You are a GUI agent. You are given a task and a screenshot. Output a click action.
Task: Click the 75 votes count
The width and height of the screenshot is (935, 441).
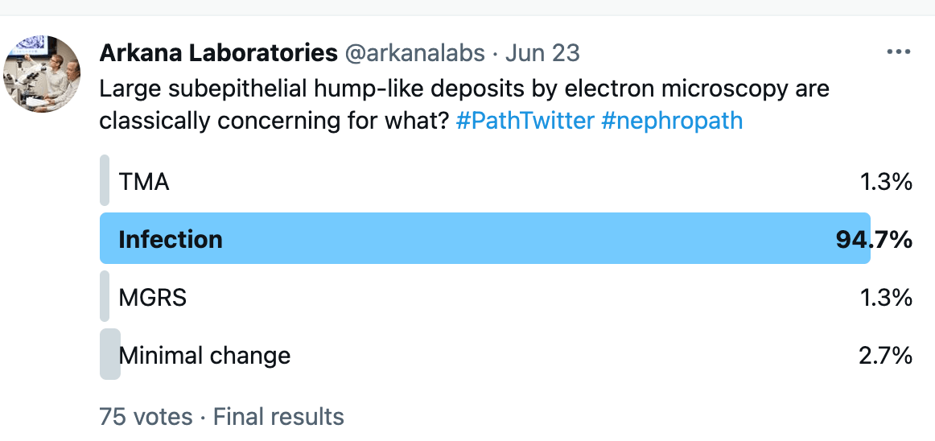pyautogui.click(x=146, y=416)
